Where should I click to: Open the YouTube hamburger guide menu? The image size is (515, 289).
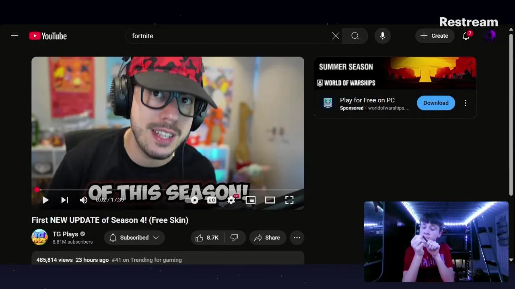(x=14, y=36)
